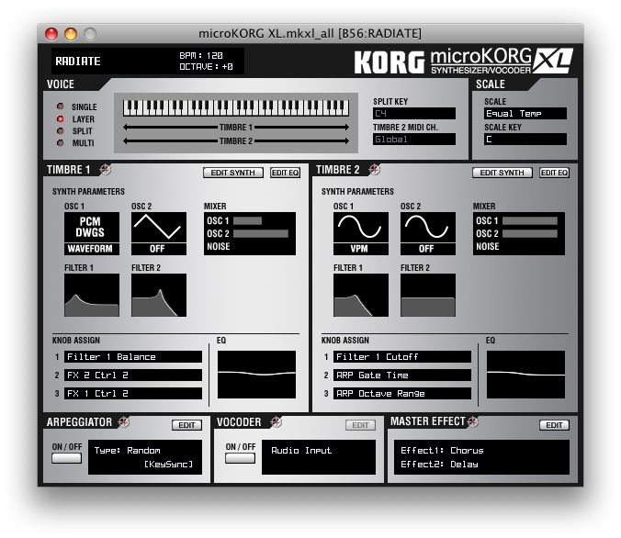Open Scale Key selector showing C

pos(525,140)
